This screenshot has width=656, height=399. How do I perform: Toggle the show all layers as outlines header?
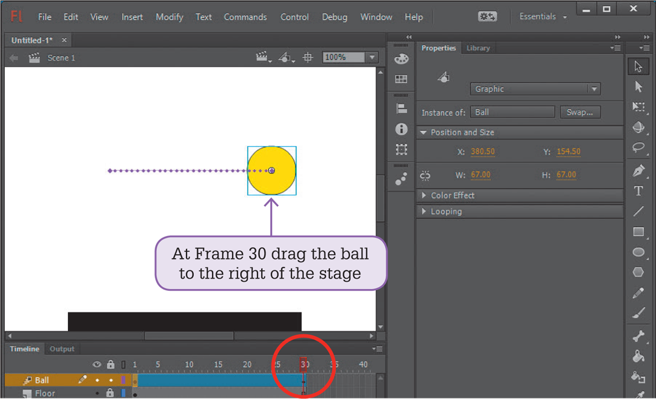pyautogui.click(x=123, y=365)
